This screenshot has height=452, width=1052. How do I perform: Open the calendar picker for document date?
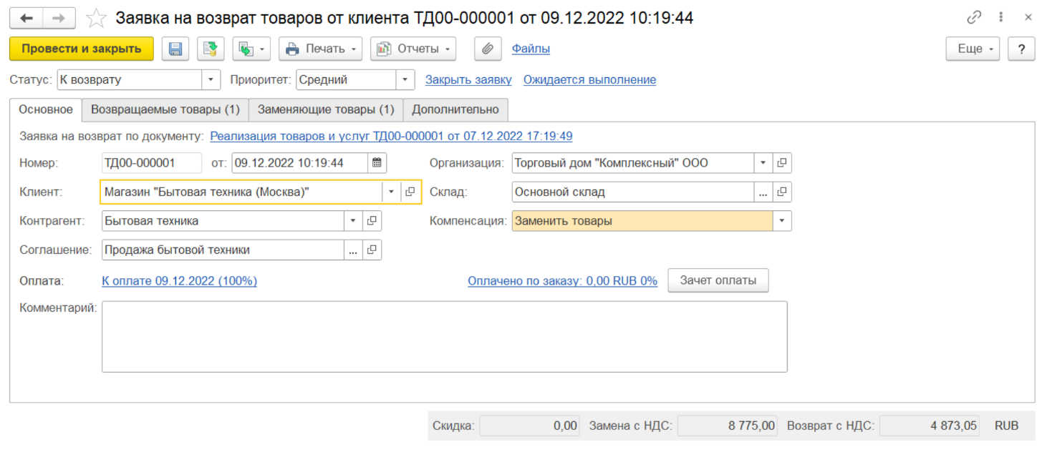tap(377, 163)
